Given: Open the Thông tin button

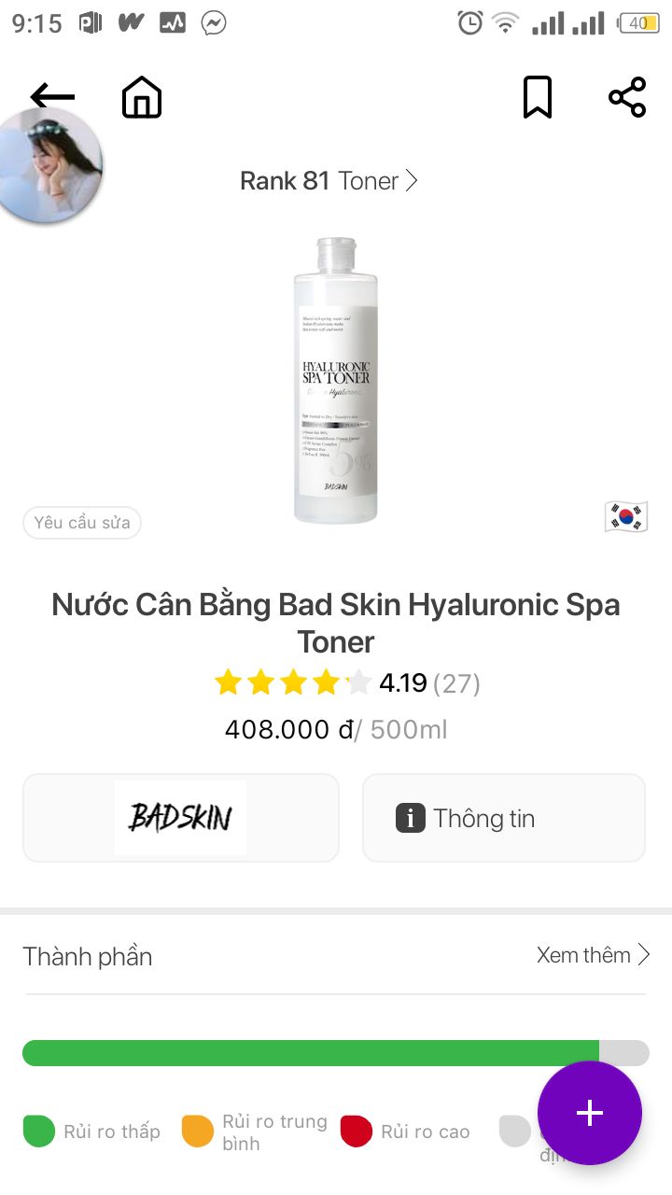Looking at the screenshot, I should click(x=504, y=818).
